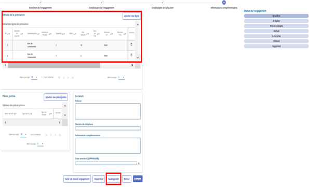Viewport: 309px width, 187px height.
Task: Go to Emetteur de l'engagement step
Action: (x=40, y=8)
